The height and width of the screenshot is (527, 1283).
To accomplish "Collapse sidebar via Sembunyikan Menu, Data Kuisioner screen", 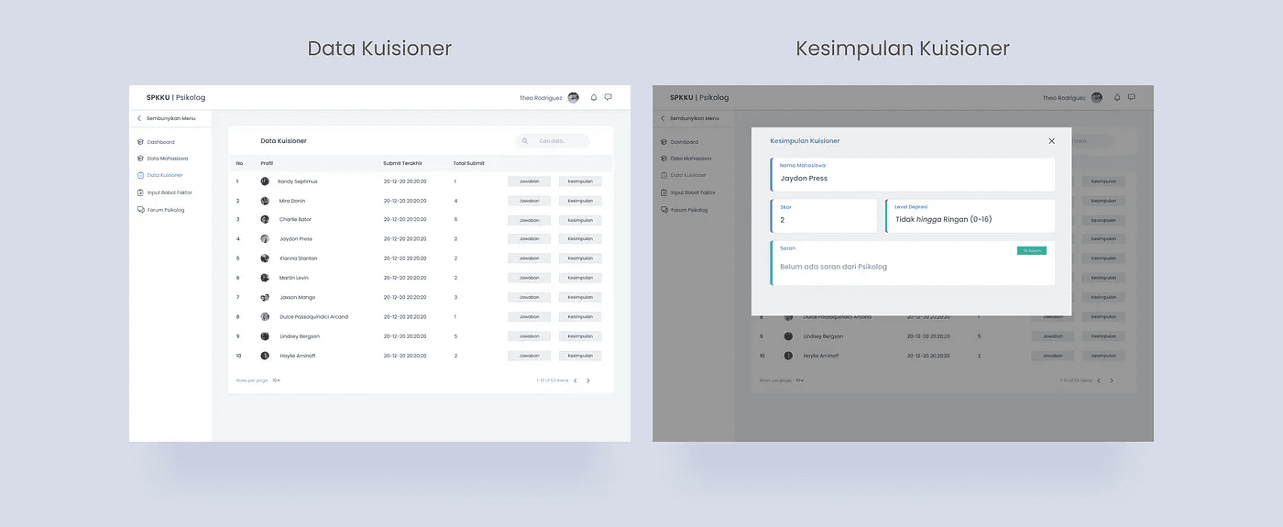I will click(x=166, y=118).
